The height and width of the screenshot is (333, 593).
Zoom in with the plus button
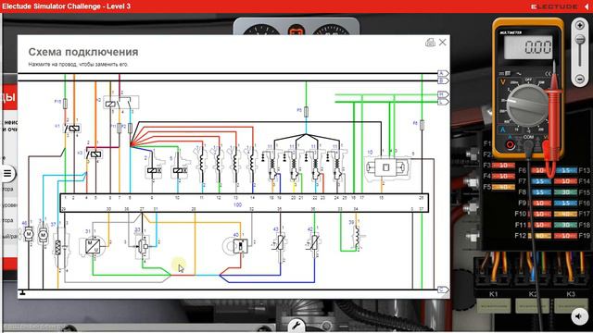tap(580, 25)
